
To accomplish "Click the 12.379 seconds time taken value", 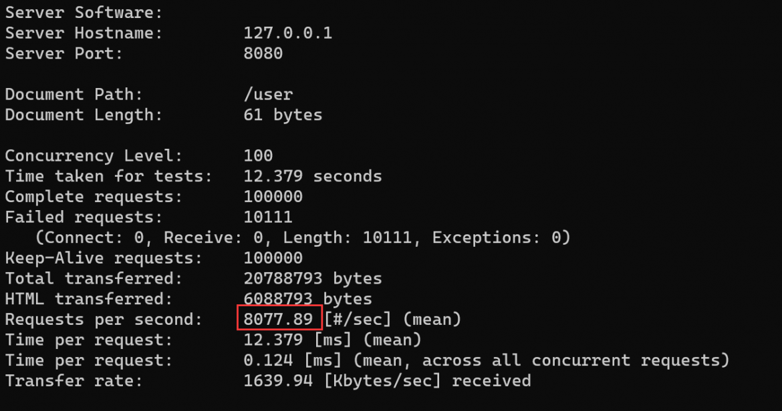I will (313, 176).
